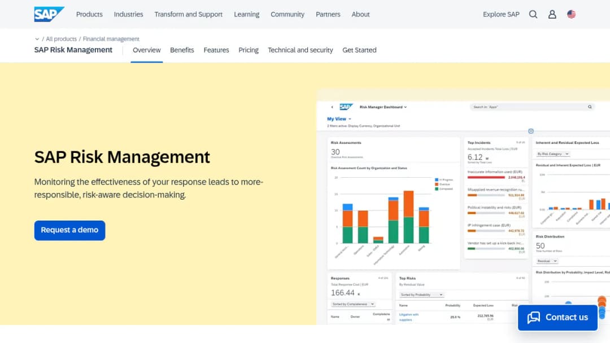
Task: Open the Community menu
Action: pyautogui.click(x=287, y=14)
